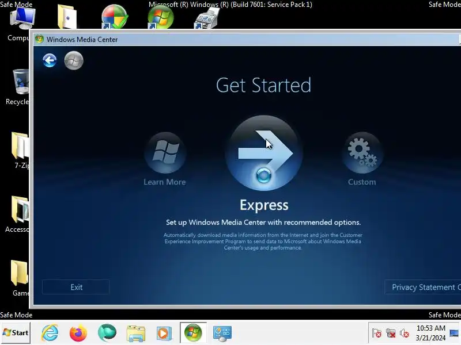
Task: Pick the Custom setup gears icon
Action: tap(362, 153)
